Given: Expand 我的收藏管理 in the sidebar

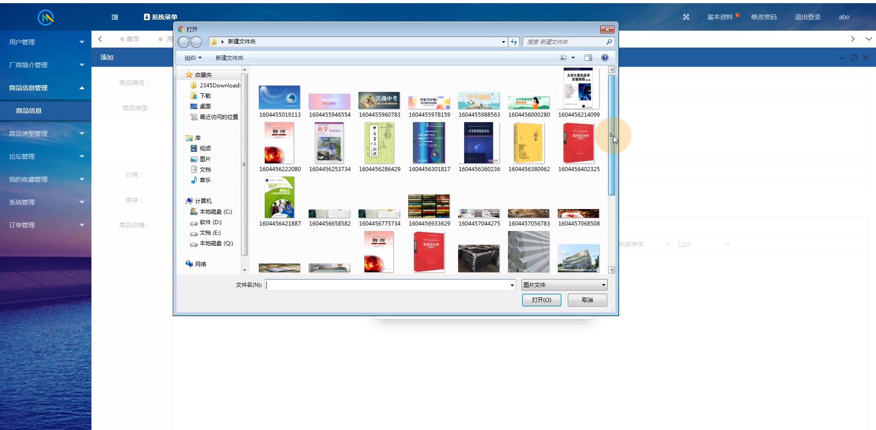Looking at the screenshot, I should (x=46, y=179).
